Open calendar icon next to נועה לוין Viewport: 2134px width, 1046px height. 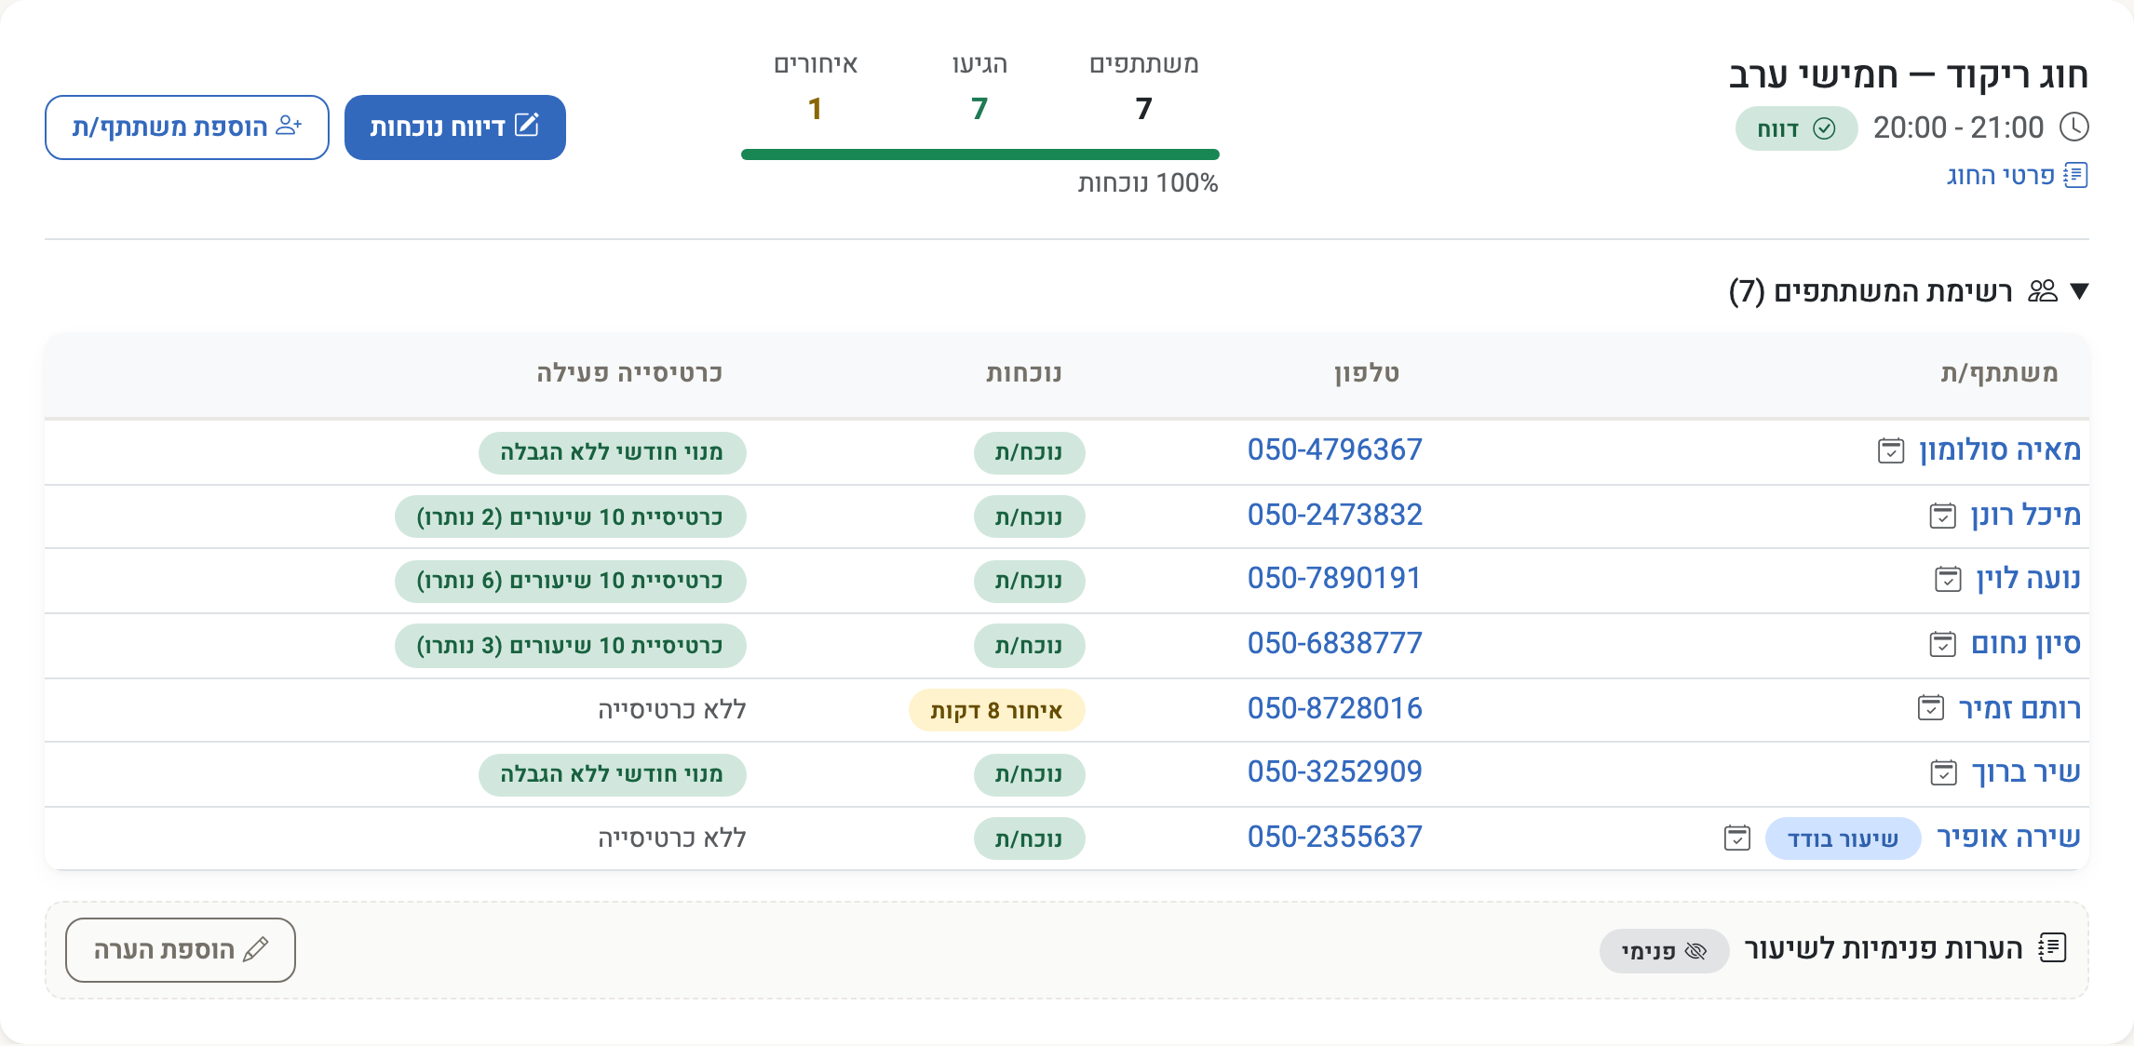(1948, 579)
